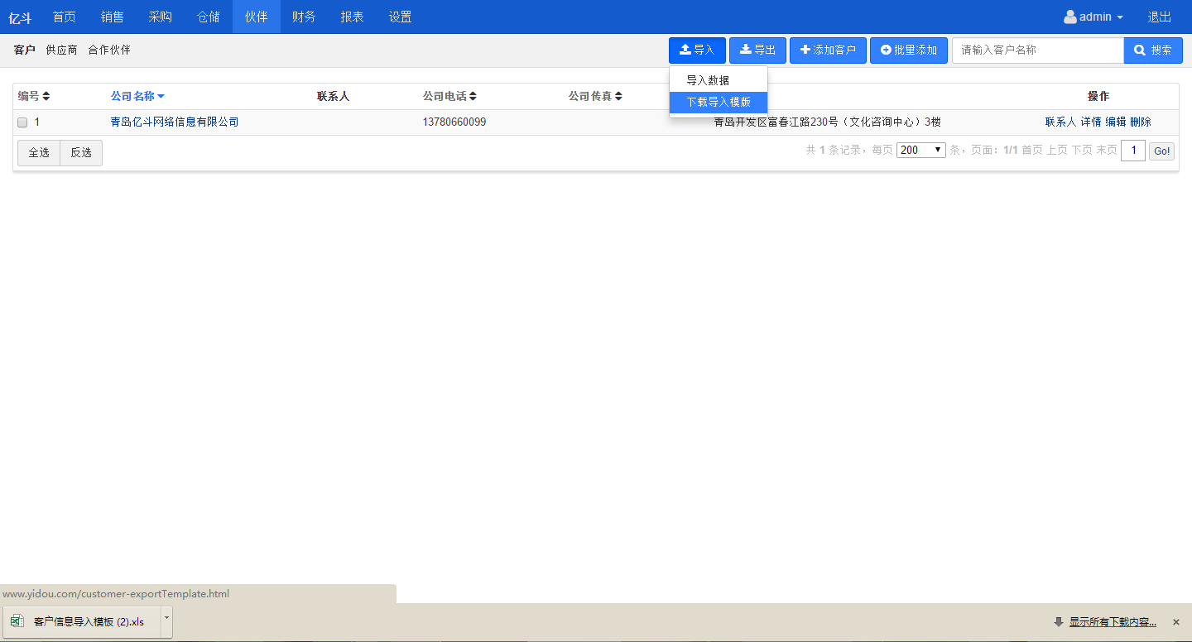Click the sort arrows beside 编号 column
This screenshot has height=642, width=1192.
pyautogui.click(x=46, y=97)
